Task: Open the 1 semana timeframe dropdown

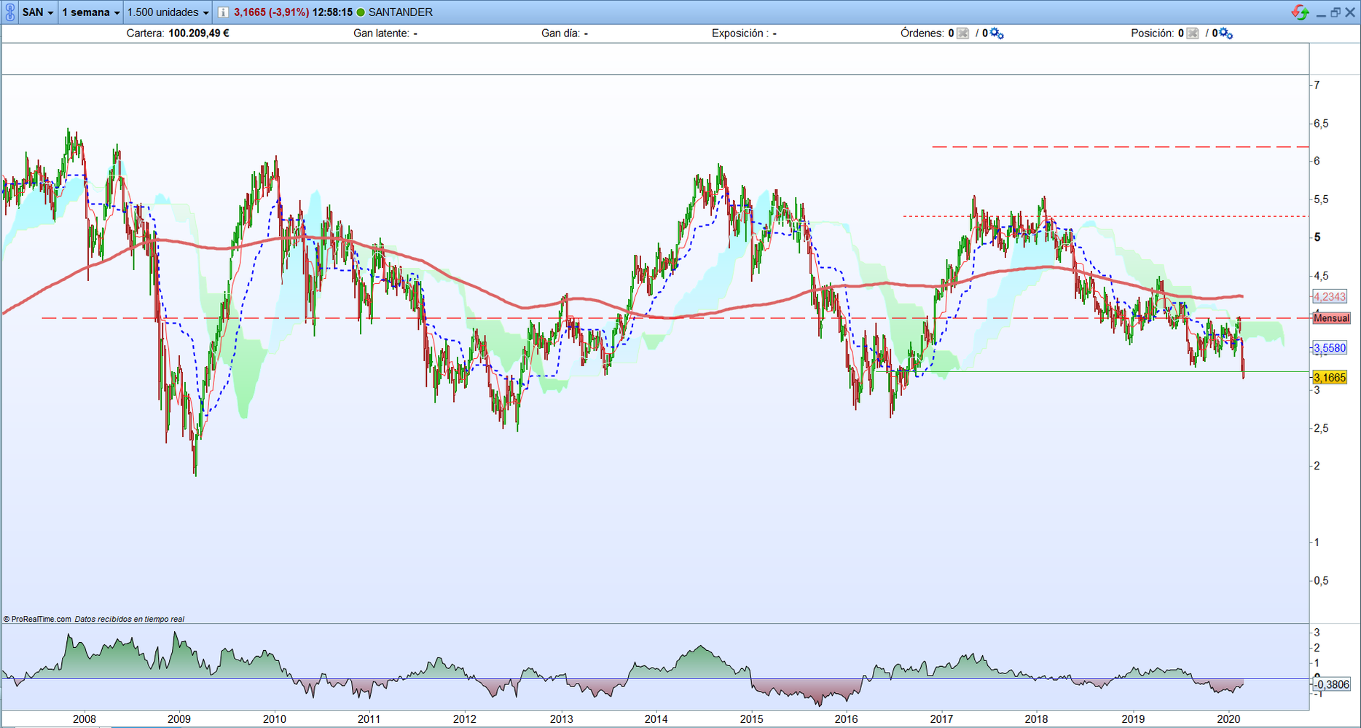Action: [90, 12]
